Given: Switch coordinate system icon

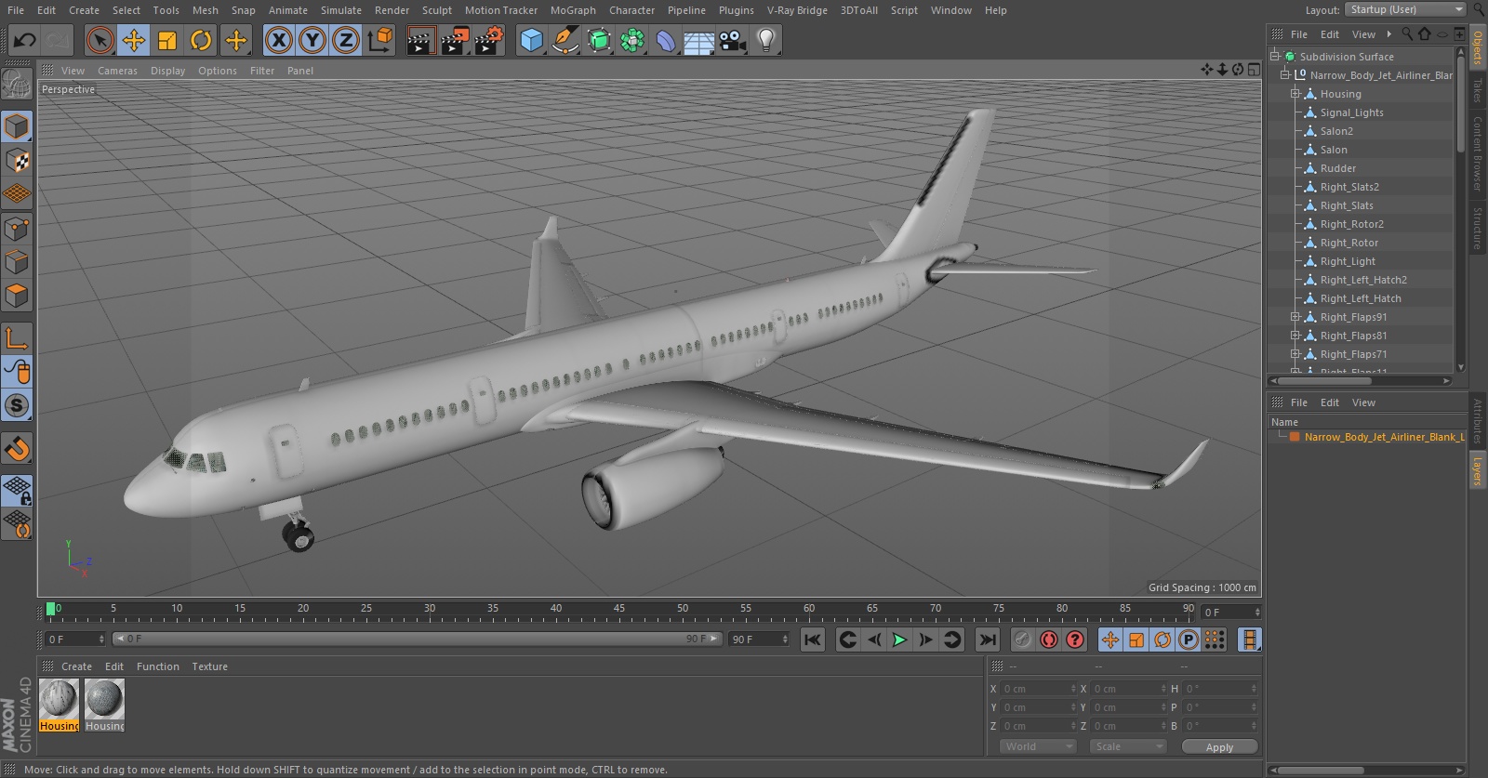Looking at the screenshot, I should click(x=380, y=40).
